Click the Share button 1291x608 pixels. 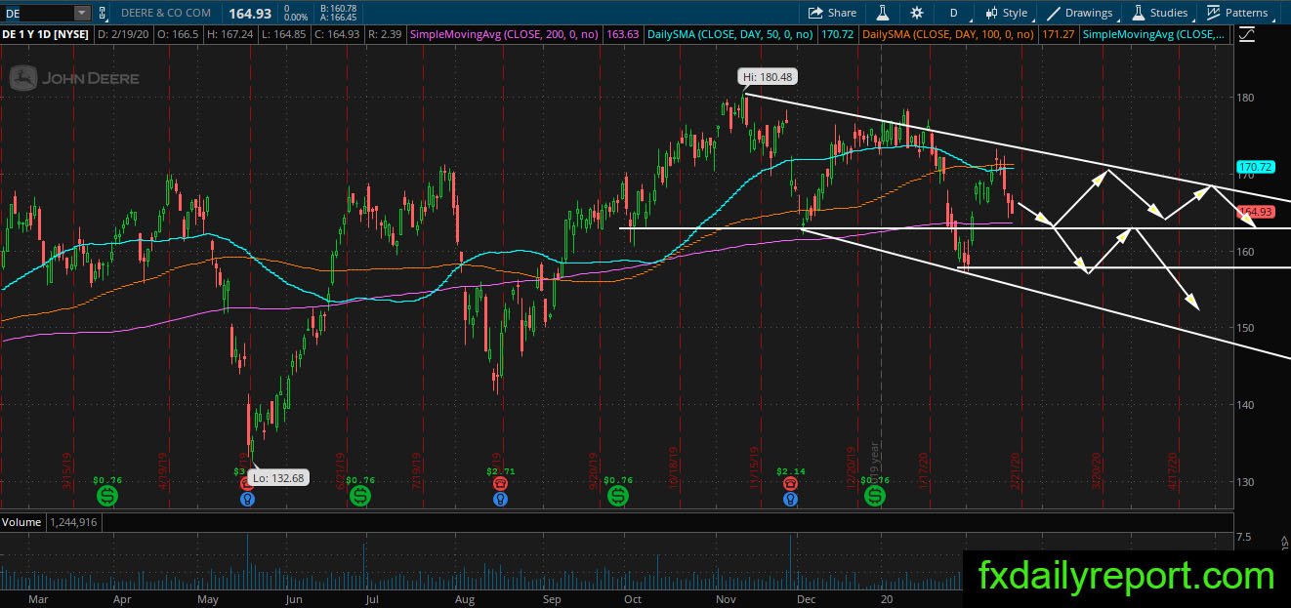pyautogui.click(x=833, y=13)
